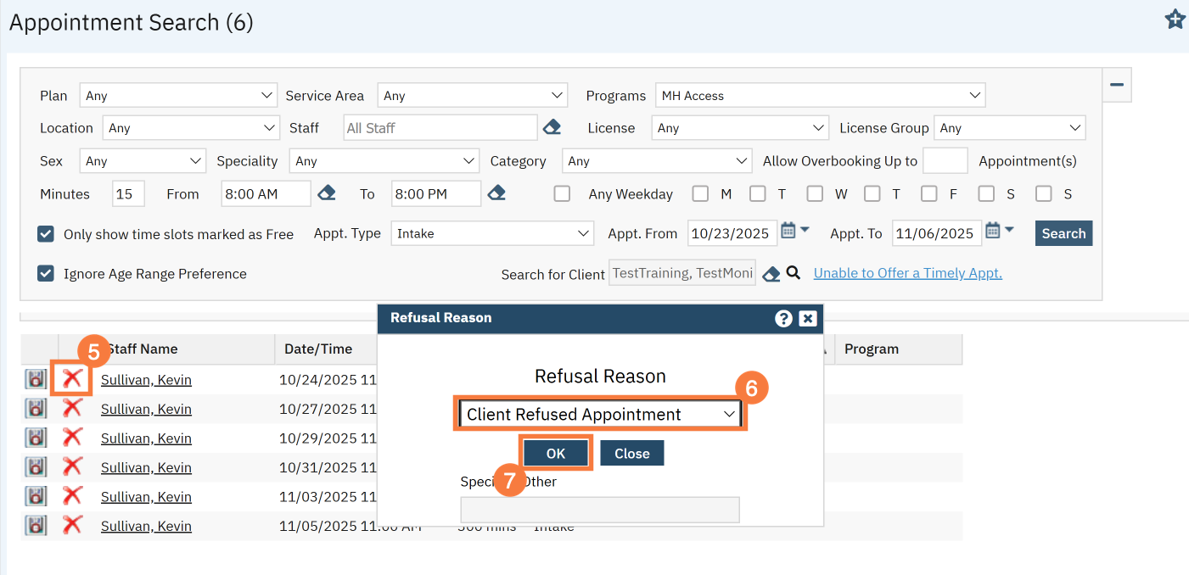Open the Unable to Offer a Timely Appt. link
This screenshot has height=575, width=1189.
tap(907, 273)
